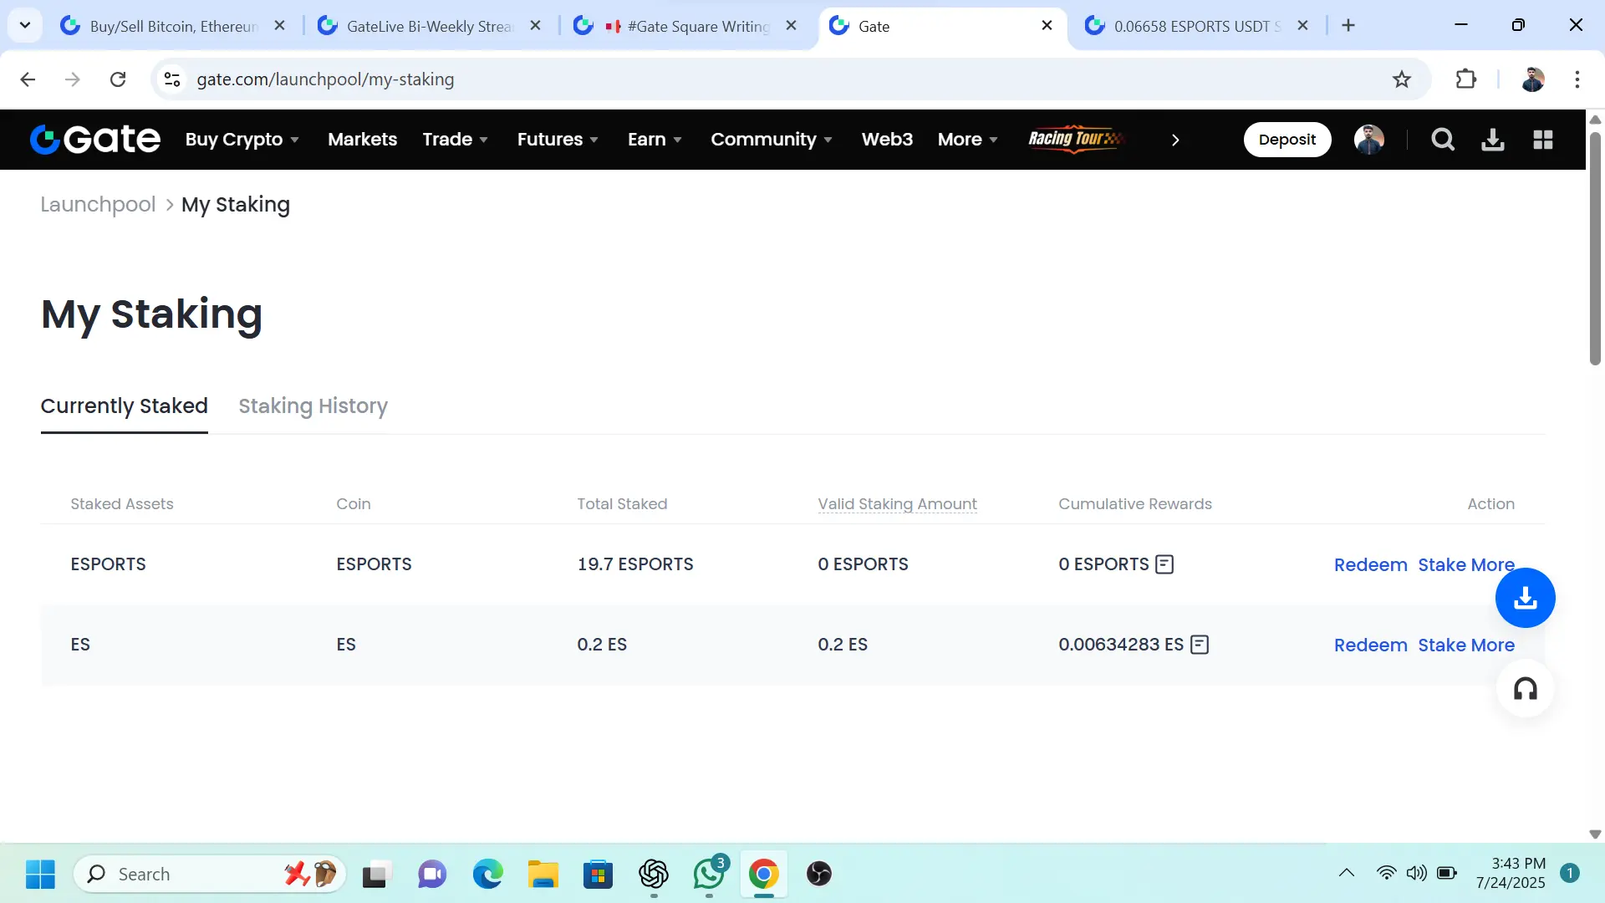Viewport: 1605px width, 903px height.
Task: Open the Racing Tour promotion banner
Action: [1077, 139]
